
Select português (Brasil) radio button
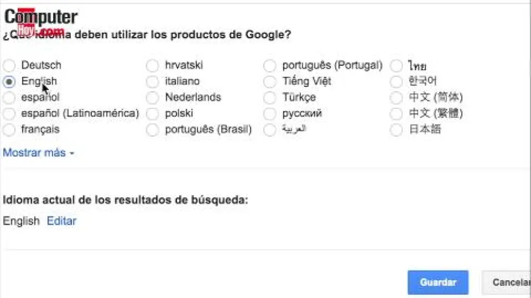click(153, 130)
